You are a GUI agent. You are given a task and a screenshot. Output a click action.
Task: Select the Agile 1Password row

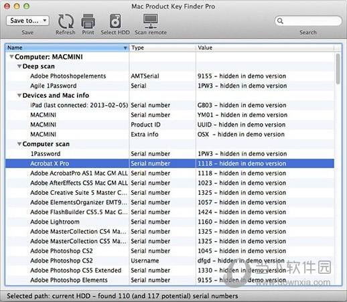click(x=169, y=86)
